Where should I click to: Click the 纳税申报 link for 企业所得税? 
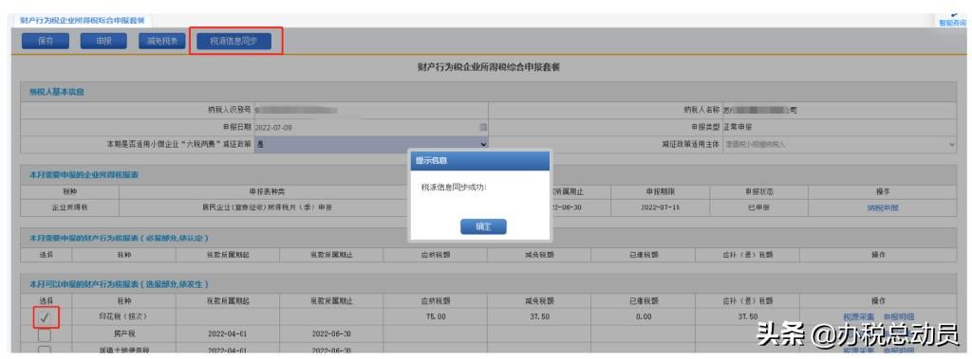tap(882, 208)
